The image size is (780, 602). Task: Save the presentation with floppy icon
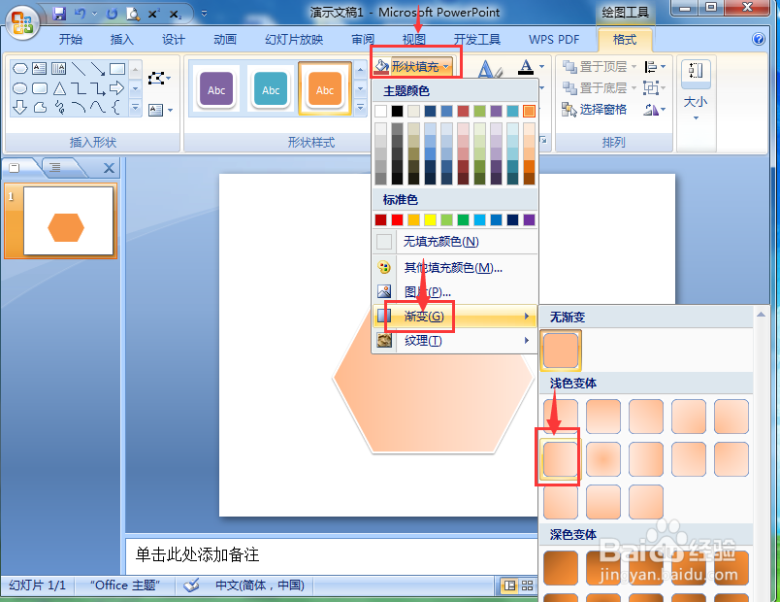[59, 14]
